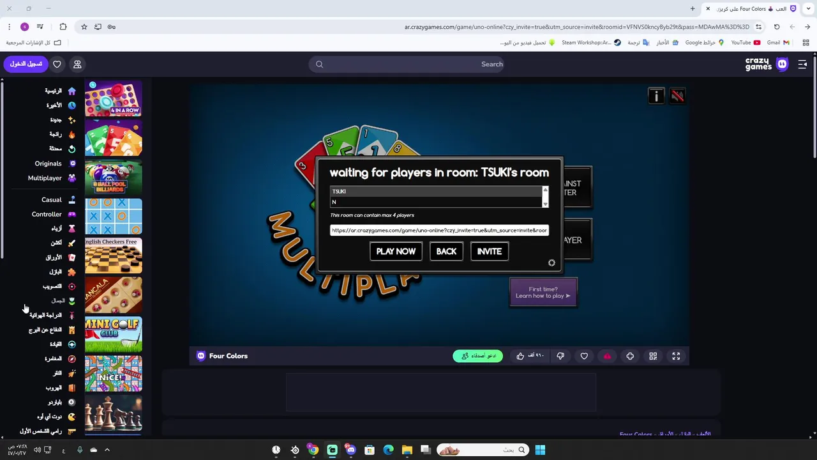The image size is (817, 460).
Task: Open the 8 Ball Pool Billiards thumbnail
Action: point(114,178)
